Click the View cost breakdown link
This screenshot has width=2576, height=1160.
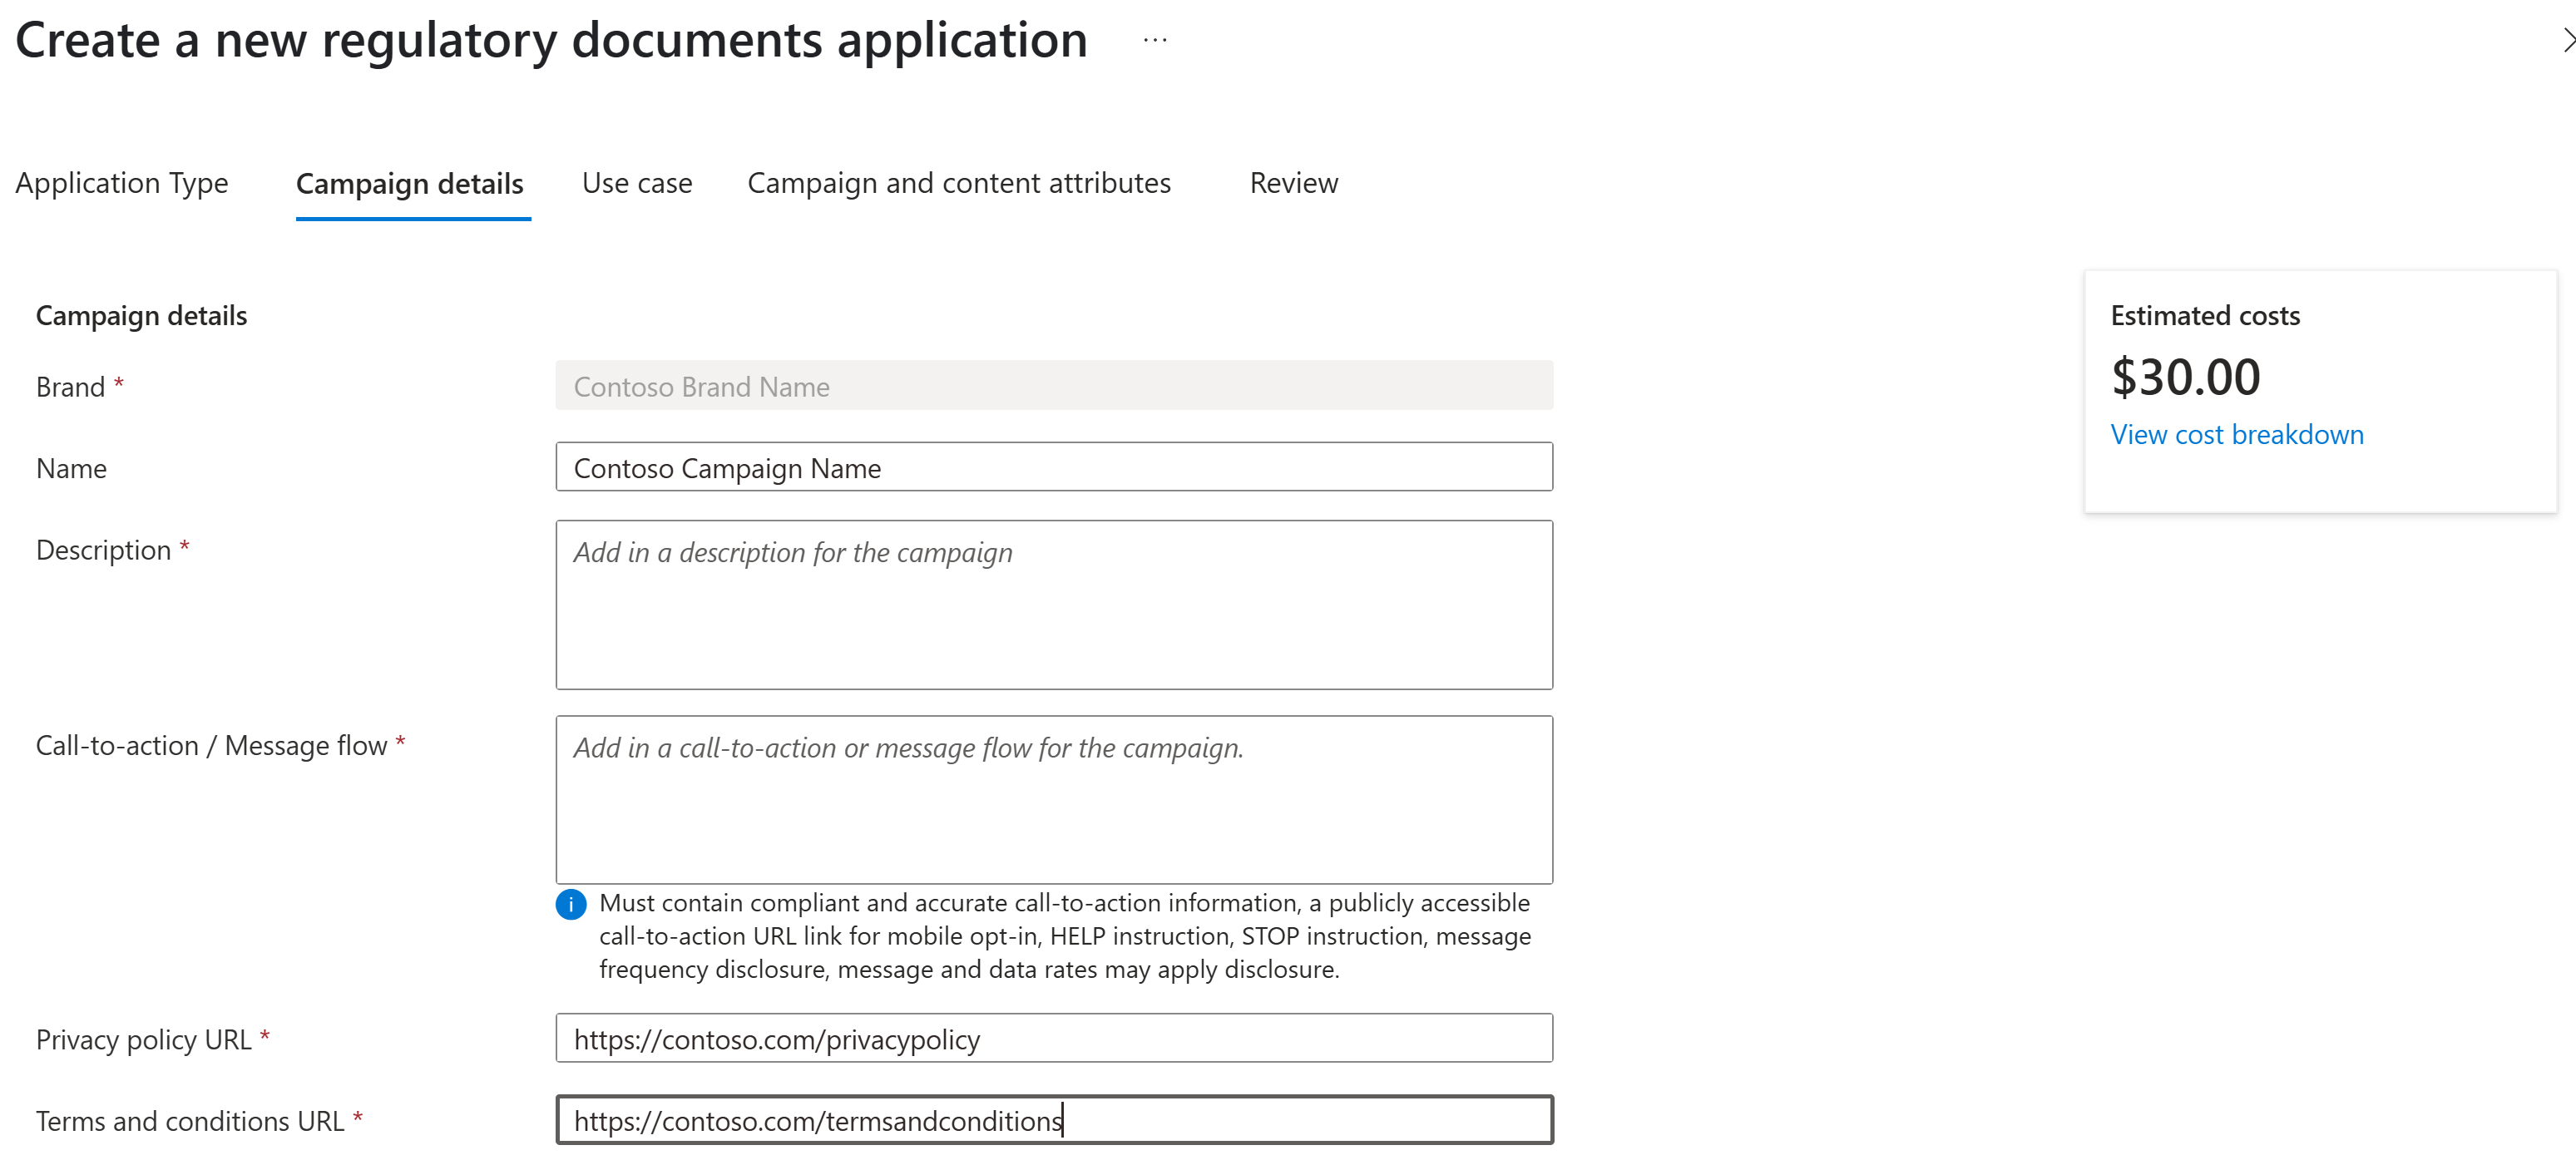[x=2237, y=434]
